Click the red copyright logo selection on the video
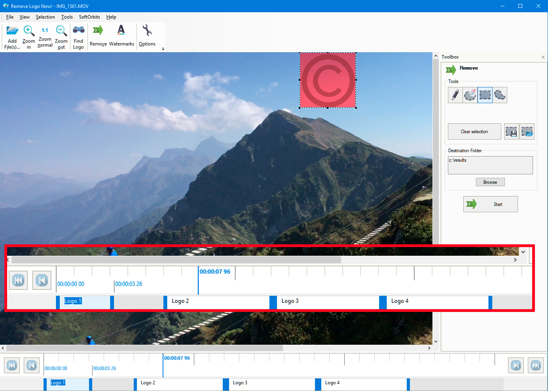 [x=328, y=80]
